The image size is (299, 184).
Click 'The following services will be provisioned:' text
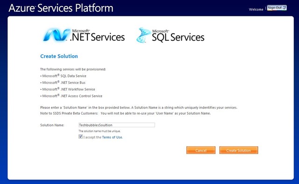point(73,69)
